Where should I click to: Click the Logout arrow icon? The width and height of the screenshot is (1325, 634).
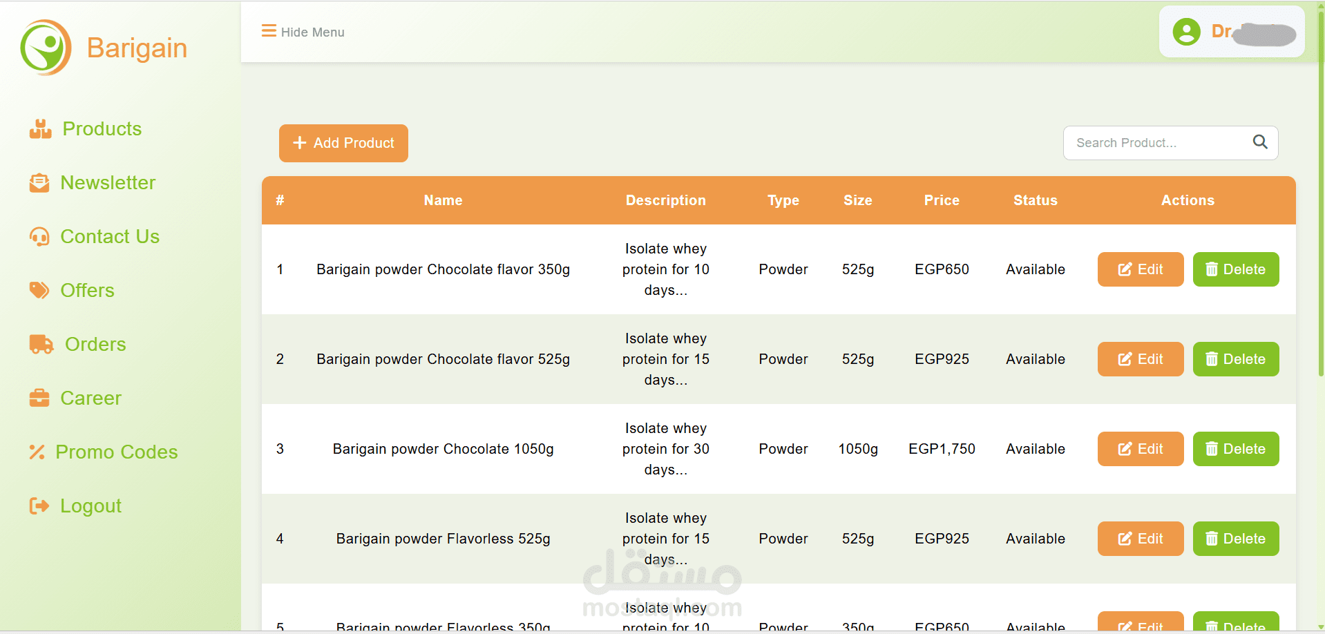click(39, 506)
